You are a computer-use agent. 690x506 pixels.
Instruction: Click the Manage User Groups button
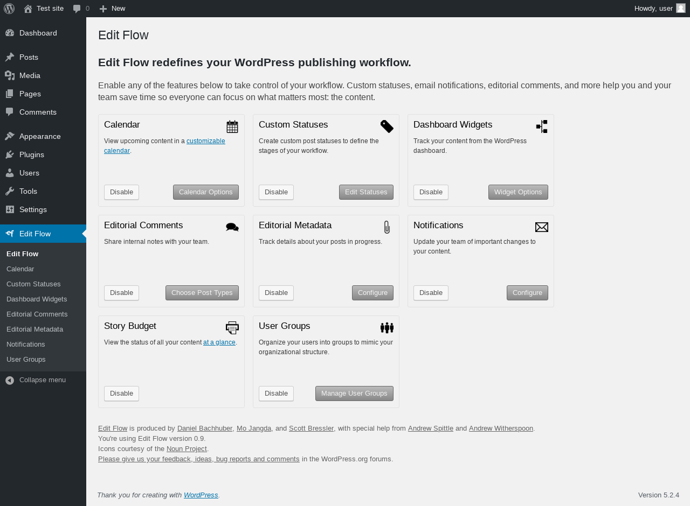pos(354,393)
